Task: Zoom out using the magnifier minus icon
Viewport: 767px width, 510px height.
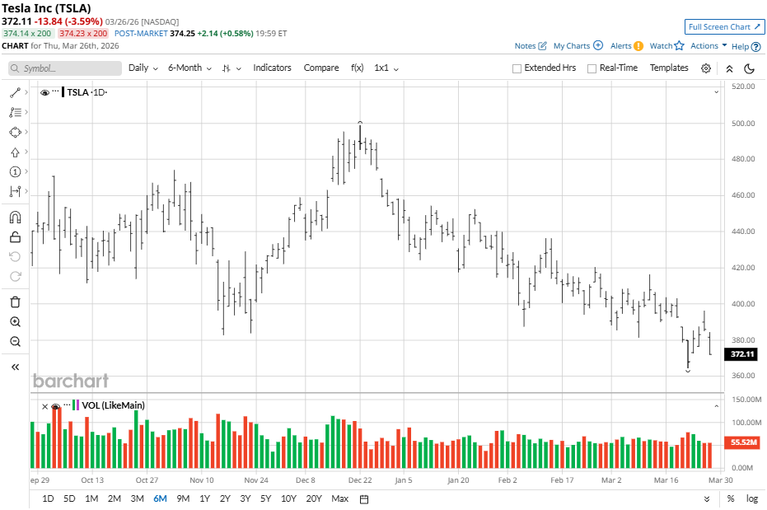Action: (15, 341)
